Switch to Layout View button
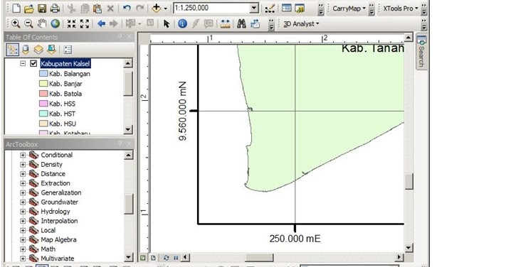The image size is (511, 267). click(x=153, y=258)
